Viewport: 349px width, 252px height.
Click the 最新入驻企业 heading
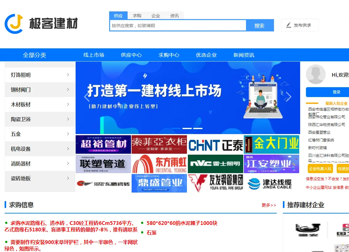pos(336,103)
